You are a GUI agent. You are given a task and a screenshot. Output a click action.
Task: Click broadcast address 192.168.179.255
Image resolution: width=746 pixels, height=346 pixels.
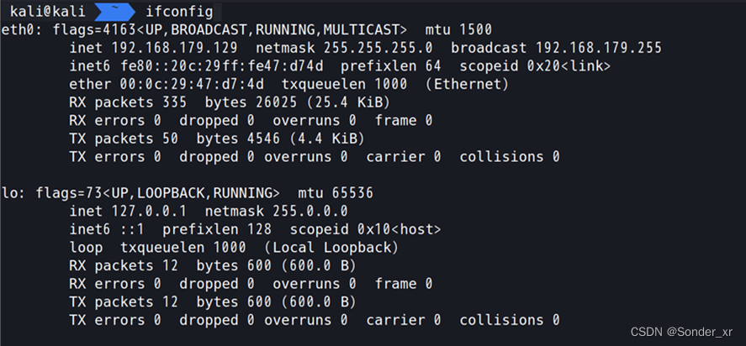599,48
